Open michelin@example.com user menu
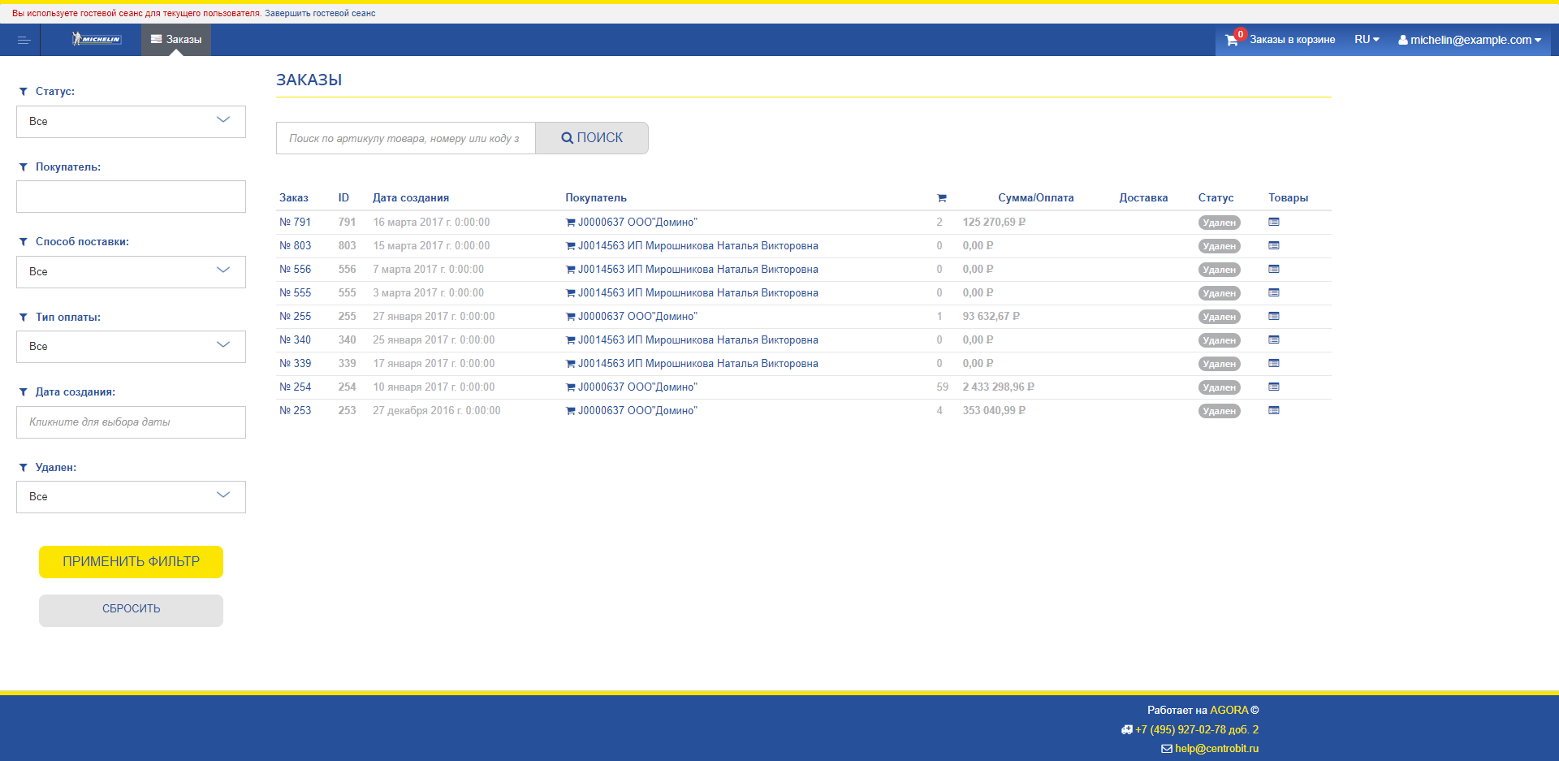 (x=1470, y=40)
